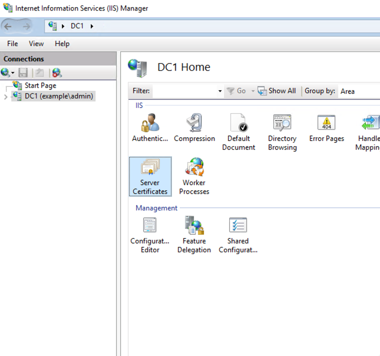The height and width of the screenshot is (356, 380).
Task: Open the Help menu
Action: (x=62, y=44)
